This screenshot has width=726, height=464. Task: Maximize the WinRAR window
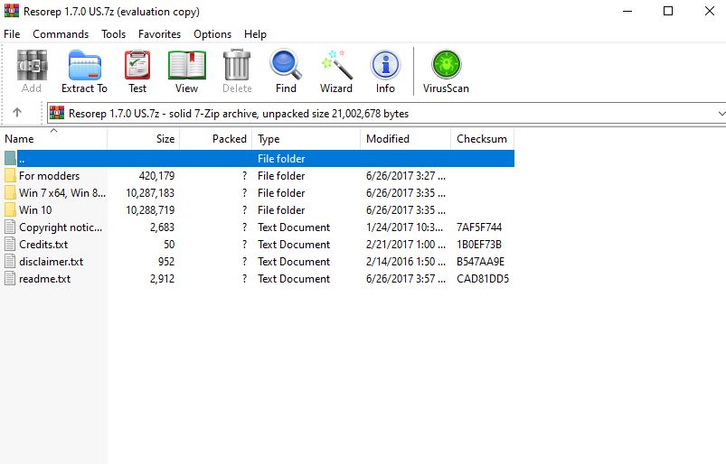click(x=668, y=11)
